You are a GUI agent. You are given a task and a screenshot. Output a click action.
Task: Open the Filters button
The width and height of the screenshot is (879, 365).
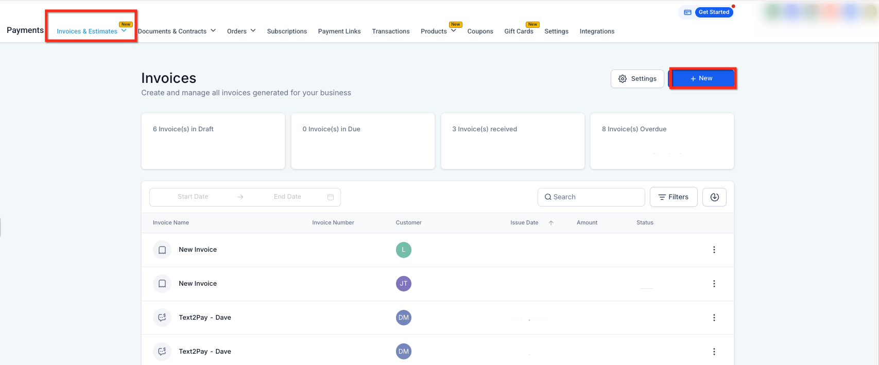674,197
